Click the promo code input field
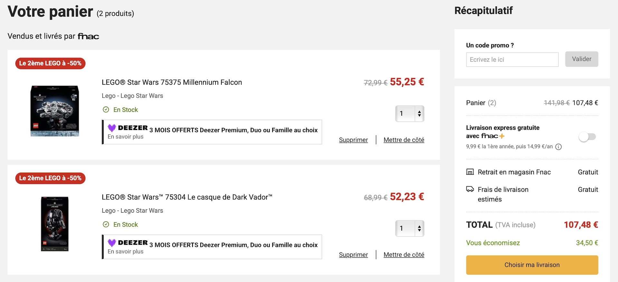 point(512,60)
